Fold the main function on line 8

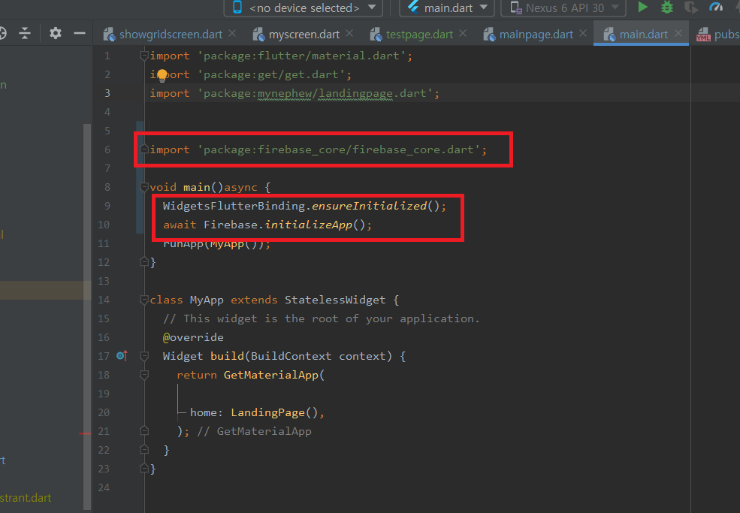[x=144, y=187]
